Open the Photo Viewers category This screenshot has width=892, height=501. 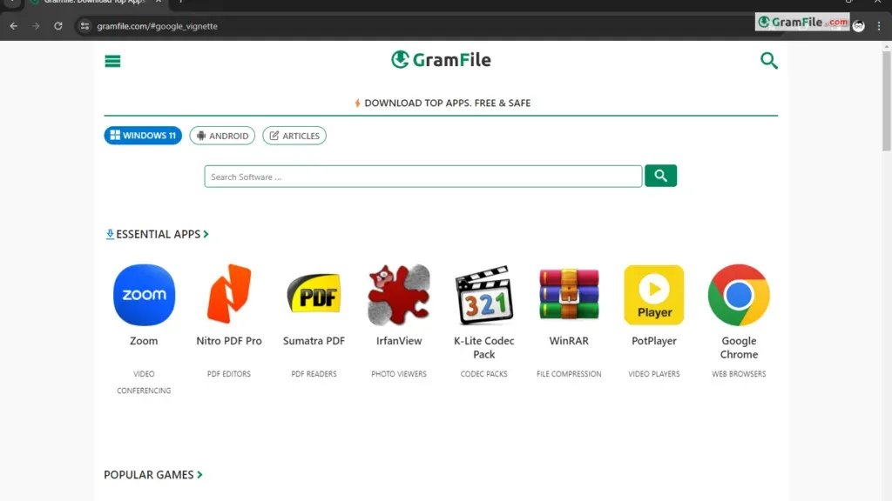[x=399, y=374]
